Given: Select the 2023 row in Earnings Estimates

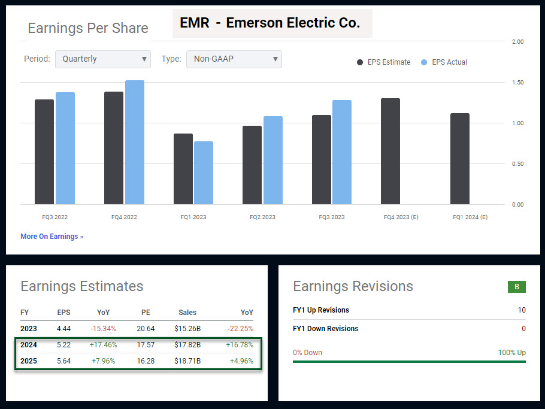Looking at the screenshot, I should click(x=138, y=329).
